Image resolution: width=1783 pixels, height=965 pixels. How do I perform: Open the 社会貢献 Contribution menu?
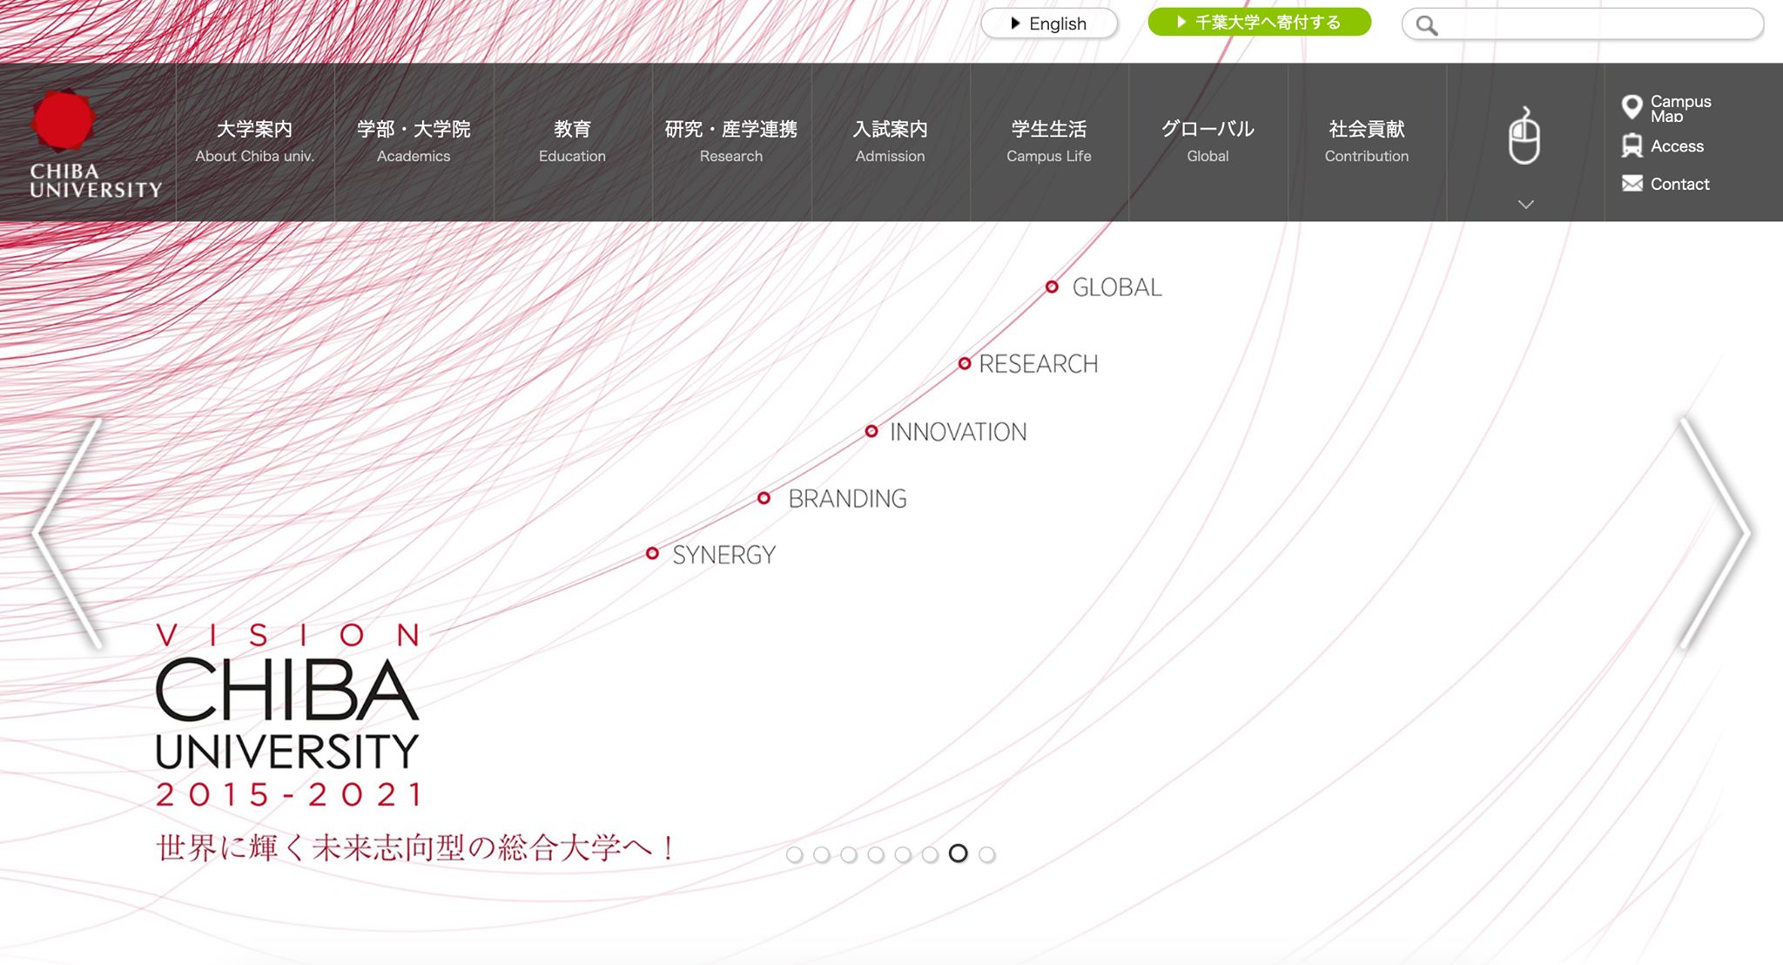tap(1367, 142)
